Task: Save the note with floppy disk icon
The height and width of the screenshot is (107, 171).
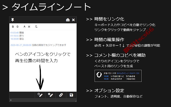Action: (x=71, y=95)
